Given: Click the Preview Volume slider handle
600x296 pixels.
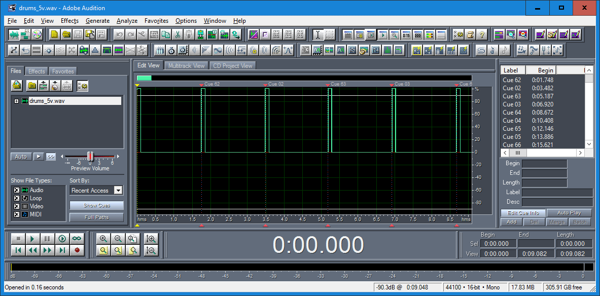Looking at the screenshot, I should point(90,156).
